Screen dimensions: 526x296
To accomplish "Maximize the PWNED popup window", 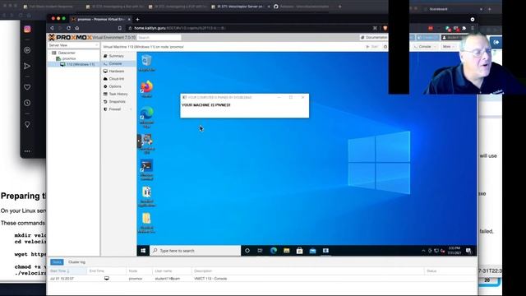I will tap(291, 97).
